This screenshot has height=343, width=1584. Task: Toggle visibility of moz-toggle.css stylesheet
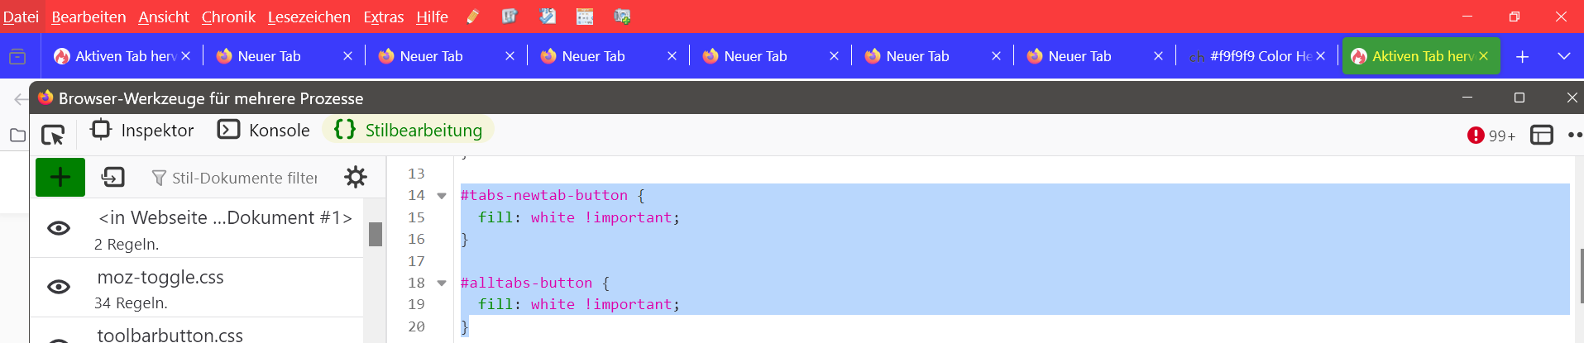[59, 287]
